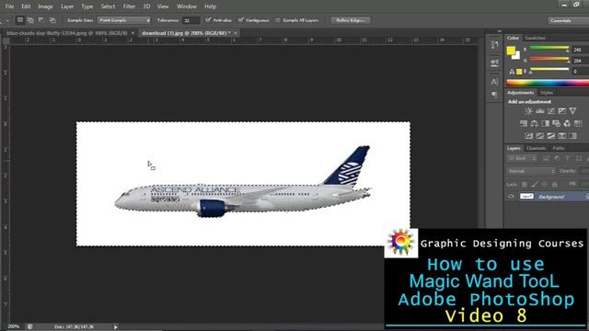Add a Color Lookup adjustment
The height and width of the screenshot is (331, 589).
coord(578,123)
